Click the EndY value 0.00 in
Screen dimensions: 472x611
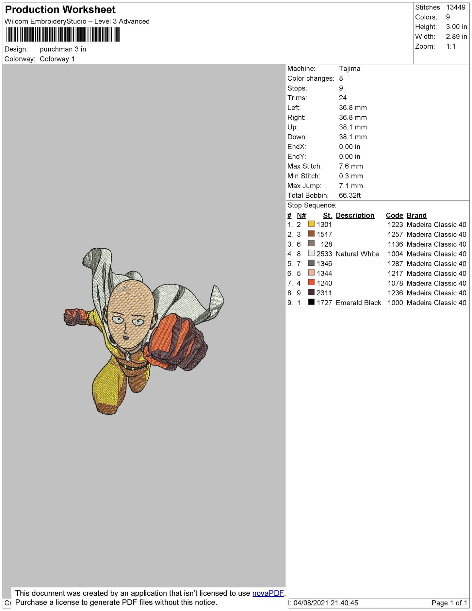(x=350, y=157)
